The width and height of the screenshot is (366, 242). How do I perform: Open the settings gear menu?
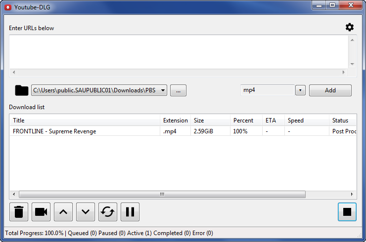pos(349,27)
